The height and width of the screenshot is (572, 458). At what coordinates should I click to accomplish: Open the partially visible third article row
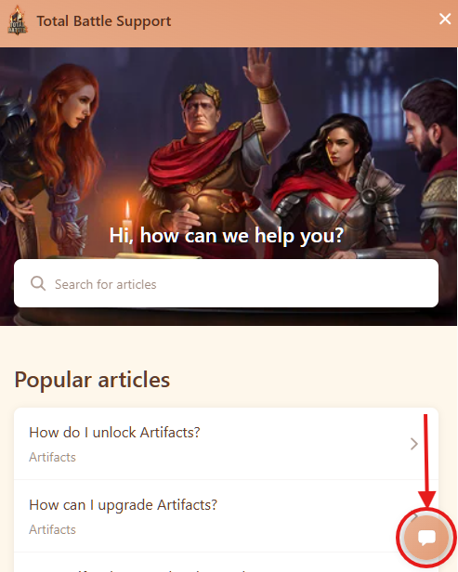point(226,562)
